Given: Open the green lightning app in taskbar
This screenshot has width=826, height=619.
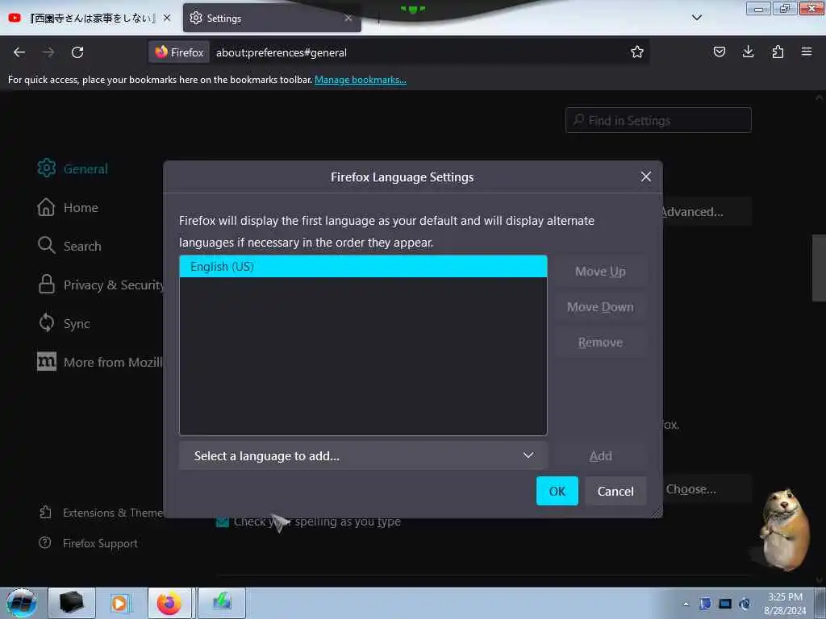Looking at the screenshot, I should [x=222, y=603].
